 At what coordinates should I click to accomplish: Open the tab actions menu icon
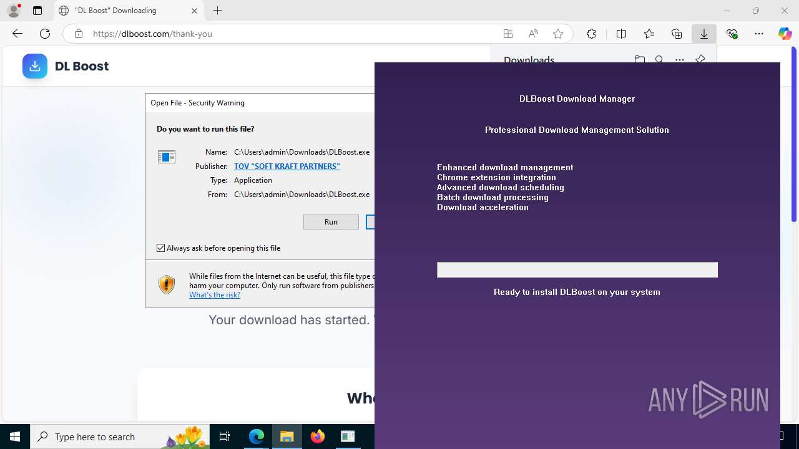click(x=37, y=11)
